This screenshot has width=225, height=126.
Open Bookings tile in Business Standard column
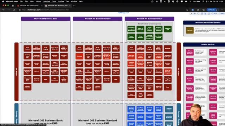click(79, 56)
